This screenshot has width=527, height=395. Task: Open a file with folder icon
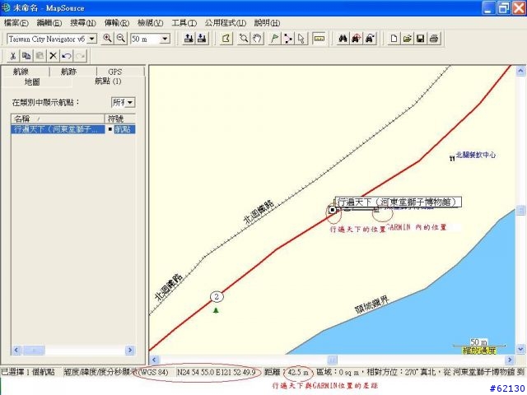(408, 39)
